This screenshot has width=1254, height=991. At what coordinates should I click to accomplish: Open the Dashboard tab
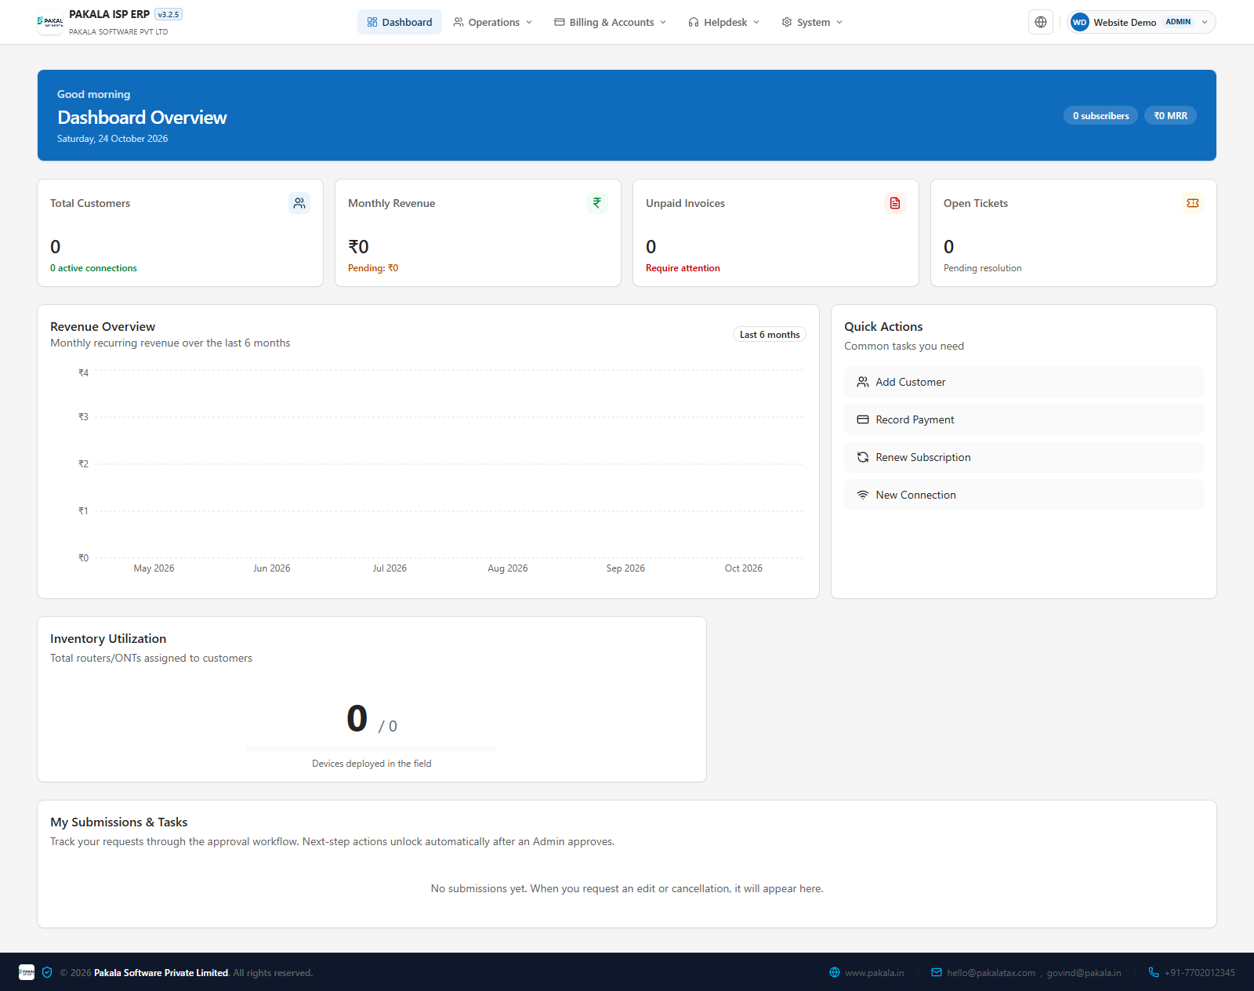[400, 22]
